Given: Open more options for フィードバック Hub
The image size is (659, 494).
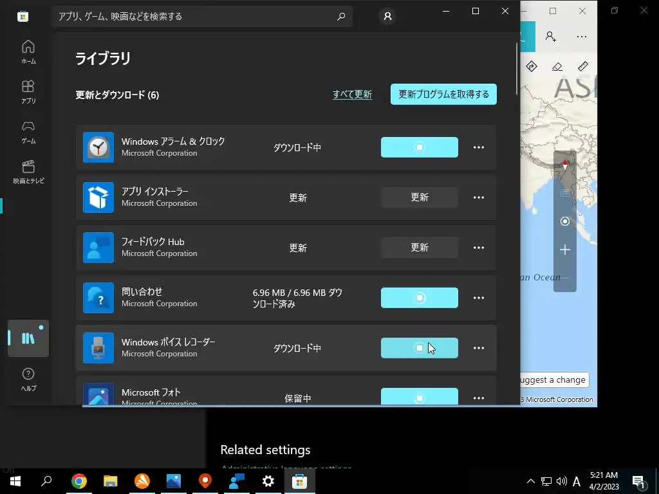Looking at the screenshot, I should pos(479,248).
